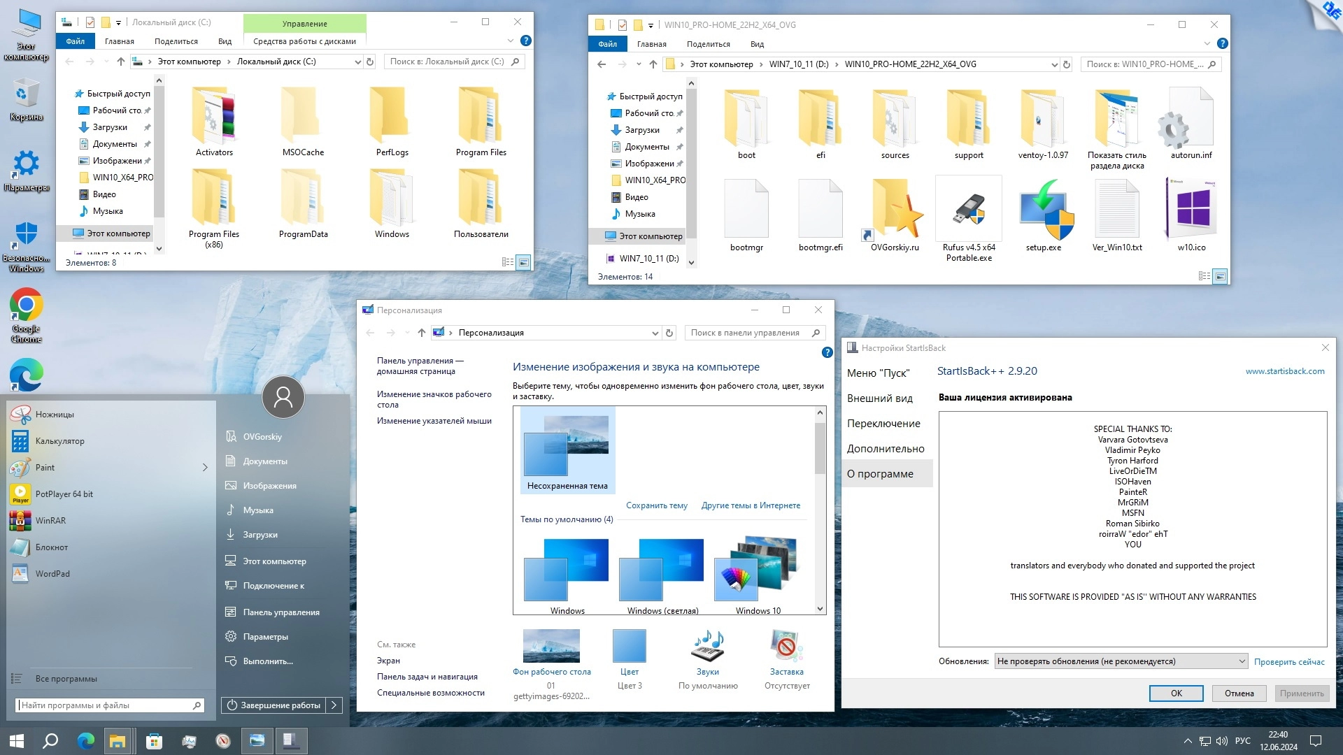Select the Appearance tab in StartIsBack
This screenshot has height=755, width=1343.
tap(879, 398)
